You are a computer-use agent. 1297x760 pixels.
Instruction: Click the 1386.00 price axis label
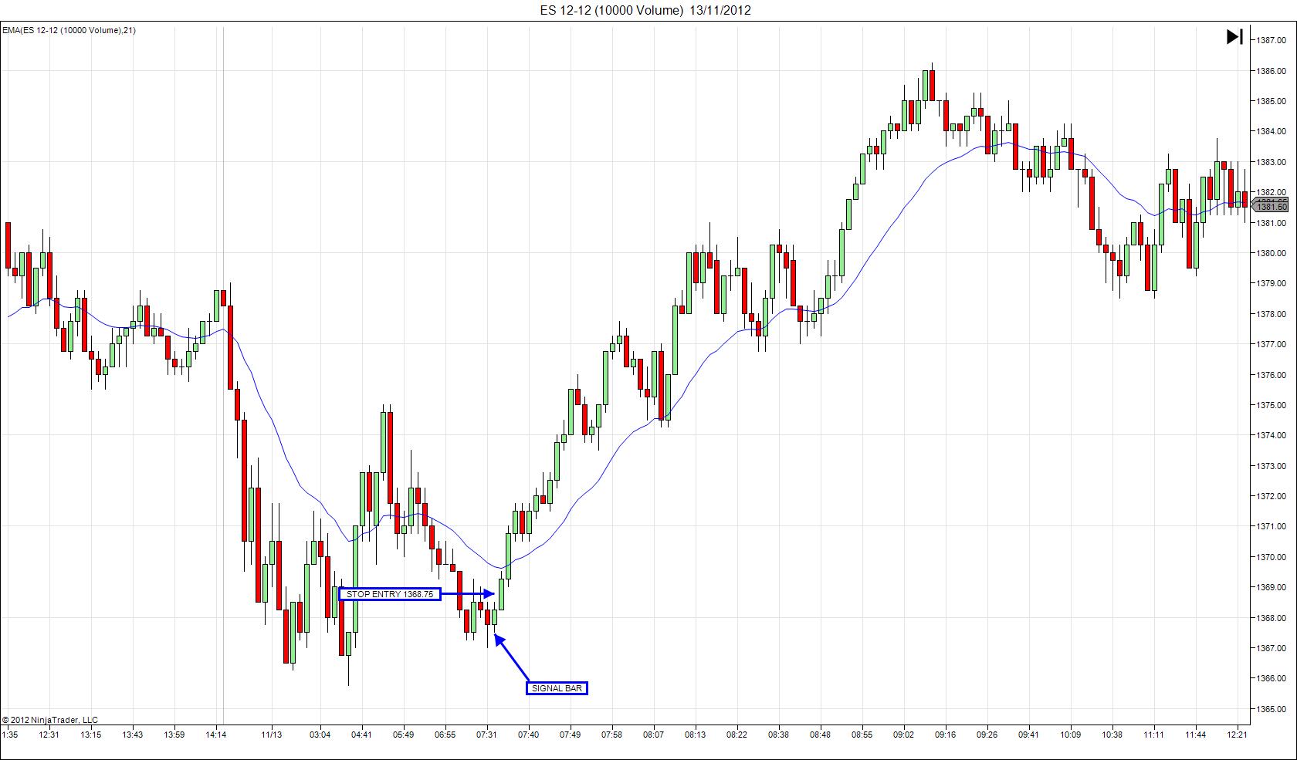click(1271, 71)
